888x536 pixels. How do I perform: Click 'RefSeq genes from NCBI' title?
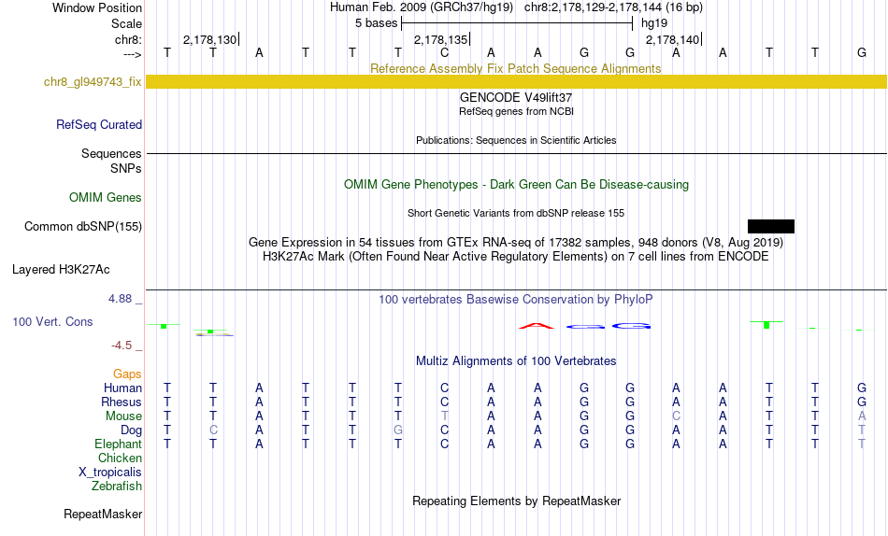pos(516,111)
